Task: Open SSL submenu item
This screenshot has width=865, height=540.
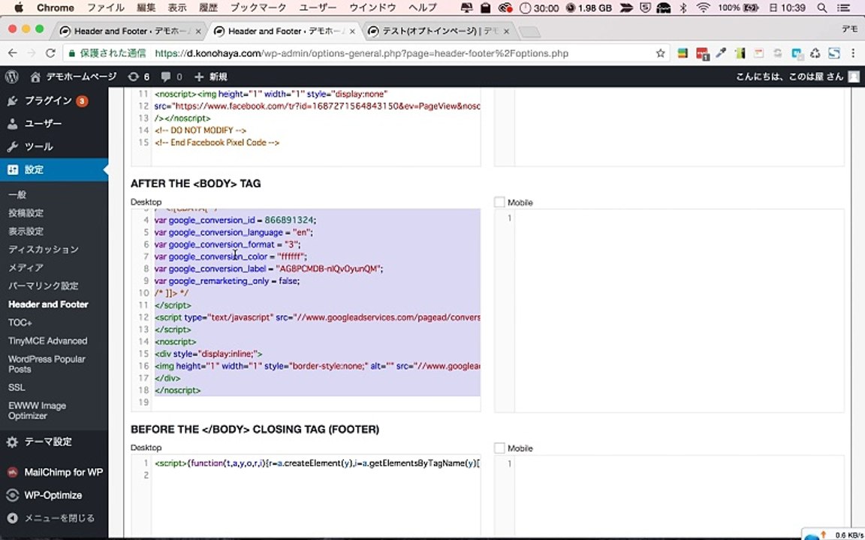Action: 17,387
